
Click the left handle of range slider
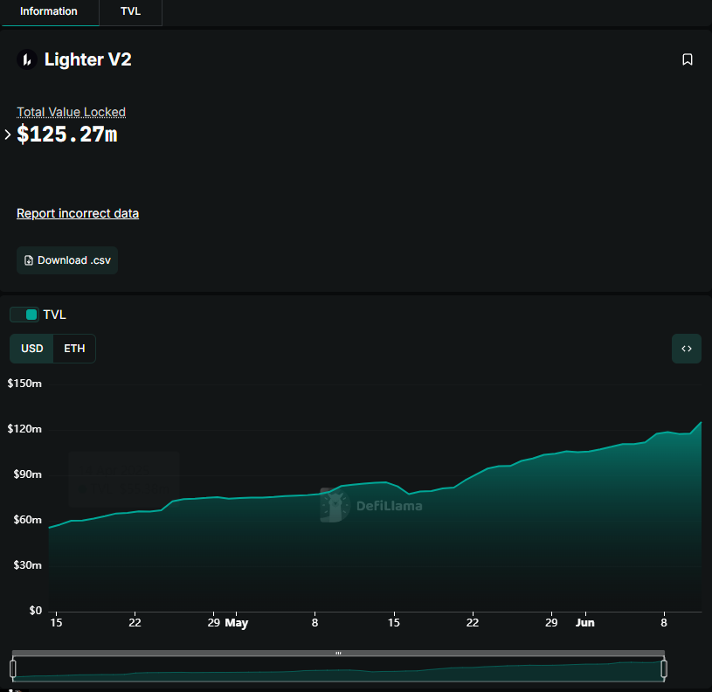coord(13,669)
